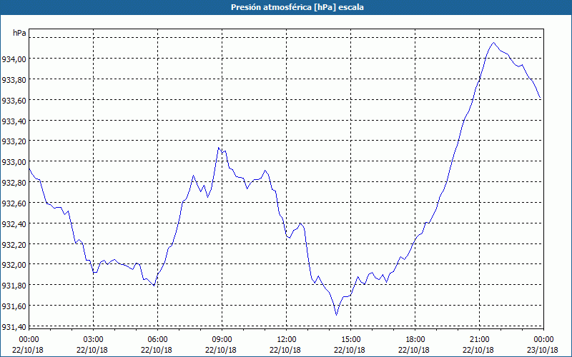Click the 'hPa' unit label
The height and width of the screenshot is (357, 572).
point(19,33)
